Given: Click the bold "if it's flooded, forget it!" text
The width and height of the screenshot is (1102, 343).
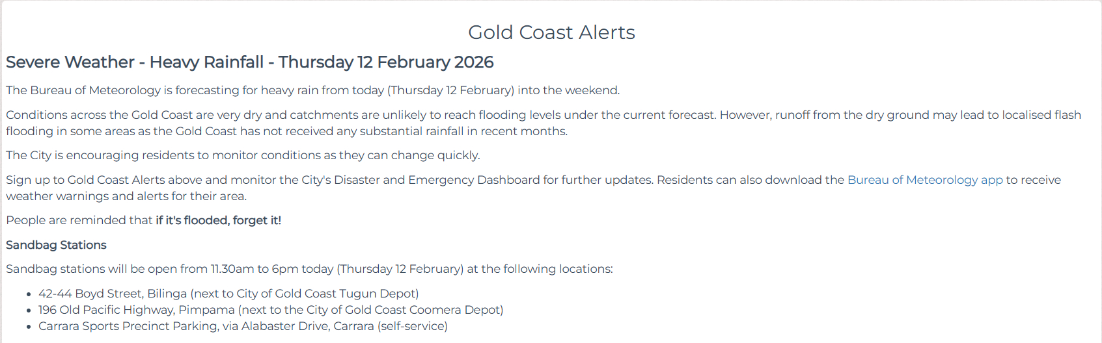Looking at the screenshot, I should pyautogui.click(x=218, y=220).
